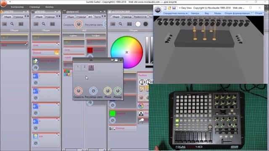
Task: Click Регулятор света dial in dir popup
Action: [93, 91]
